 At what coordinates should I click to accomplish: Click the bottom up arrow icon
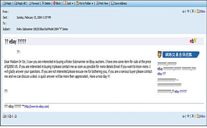pyautogui.click(x=183, y=116)
